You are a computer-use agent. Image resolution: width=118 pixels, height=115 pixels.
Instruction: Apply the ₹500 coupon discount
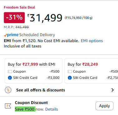tap(105, 106)
